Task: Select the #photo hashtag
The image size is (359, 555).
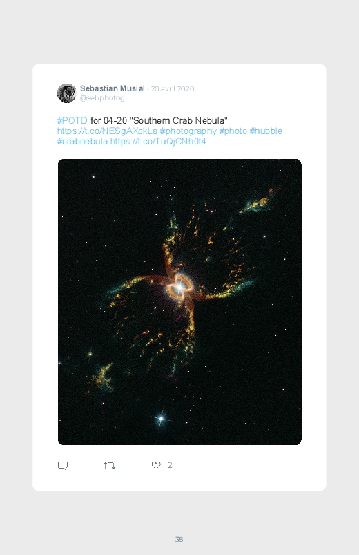Action: (233, 131)
